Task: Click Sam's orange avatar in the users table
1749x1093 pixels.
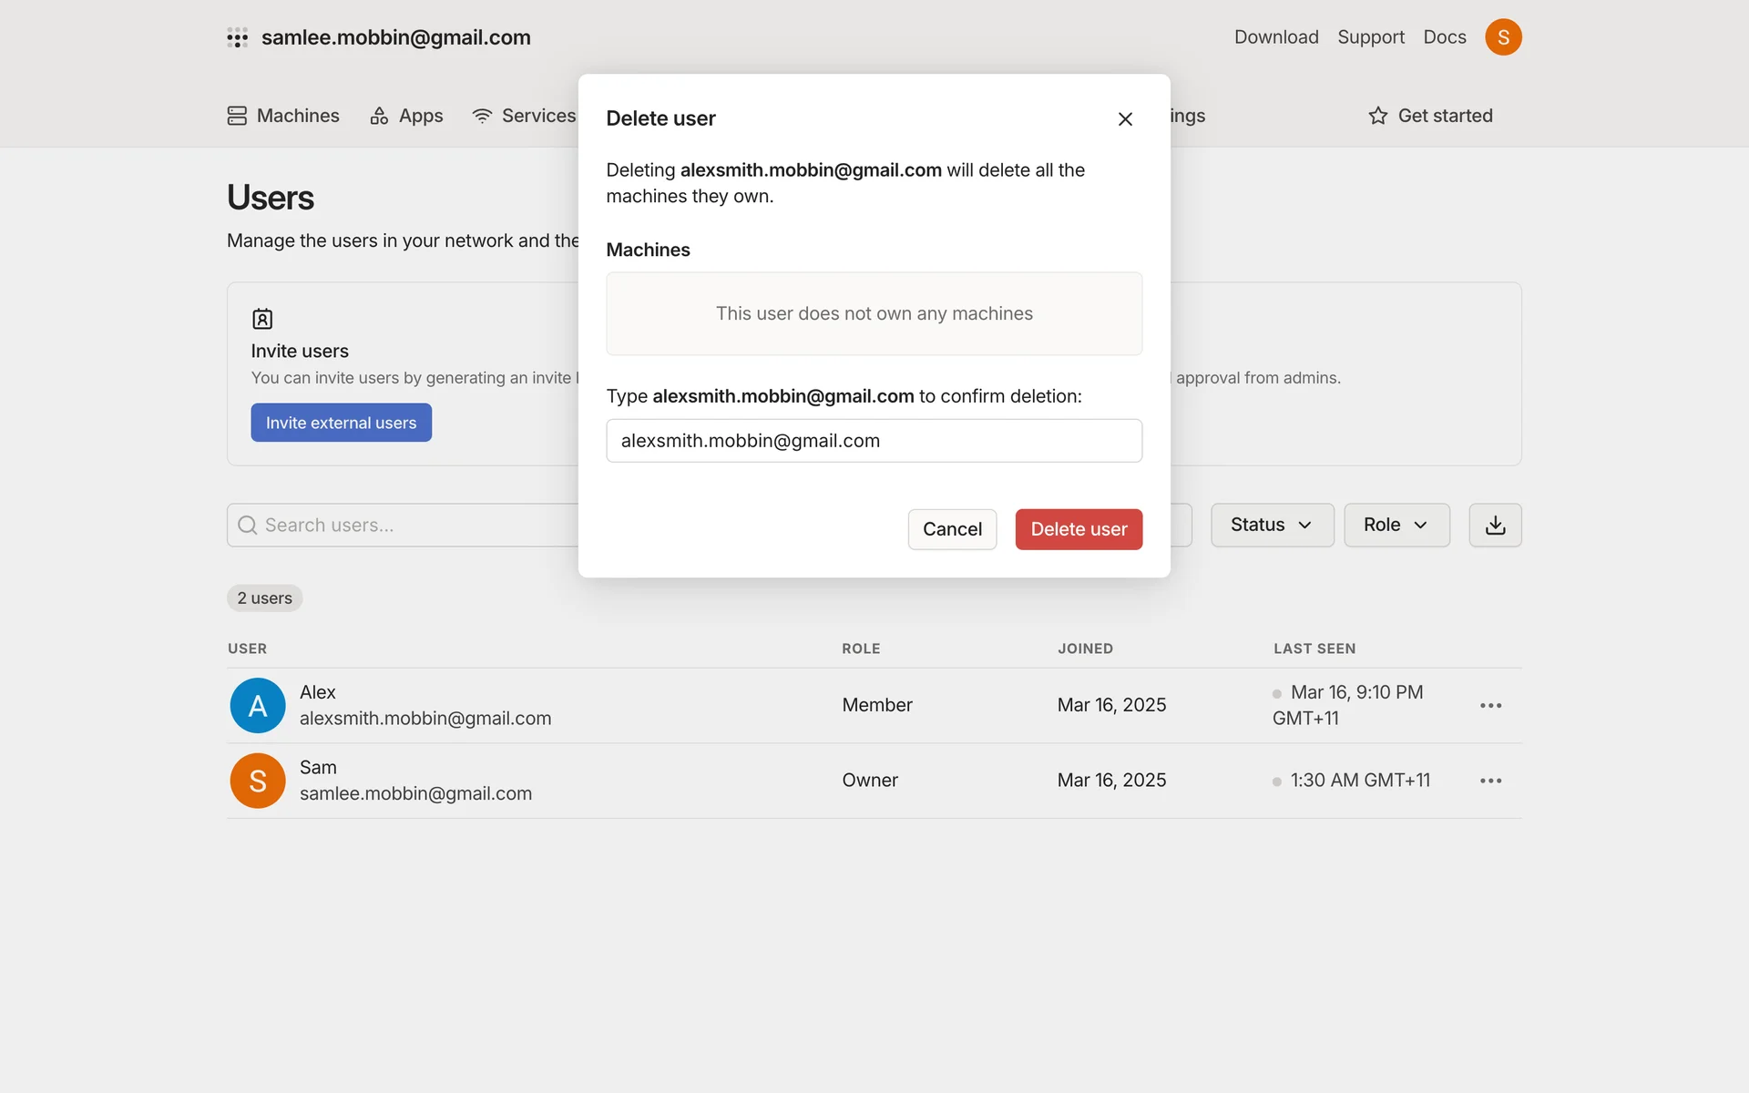Action: click(x=258, y=781)
